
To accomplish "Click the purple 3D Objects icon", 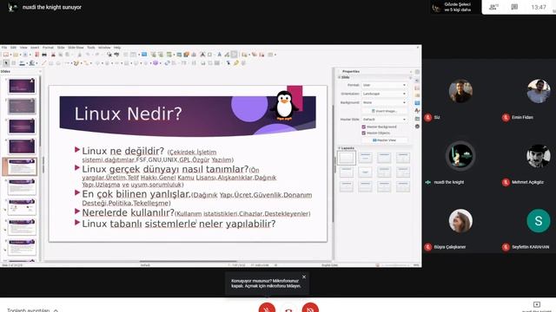I will (x=156, y=63).
